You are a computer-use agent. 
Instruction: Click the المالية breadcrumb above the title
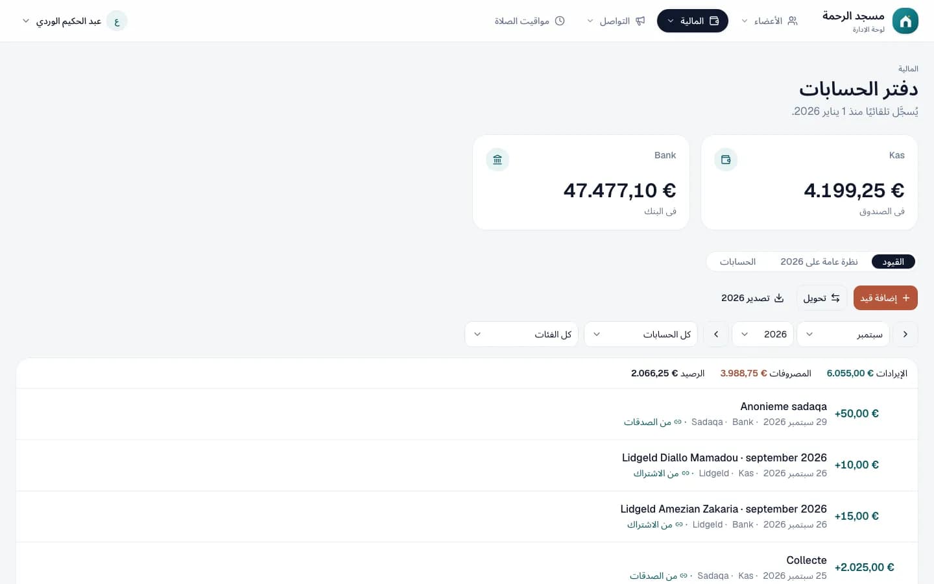pyautogui.click(x=908, y=69)
